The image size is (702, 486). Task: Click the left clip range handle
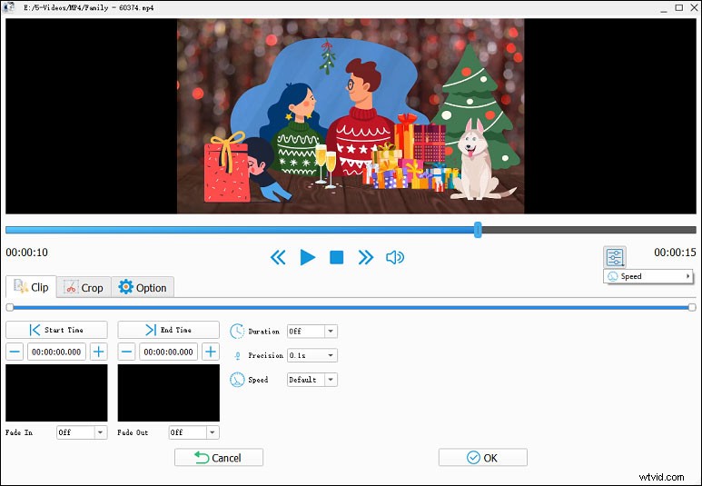coord(10,307)
